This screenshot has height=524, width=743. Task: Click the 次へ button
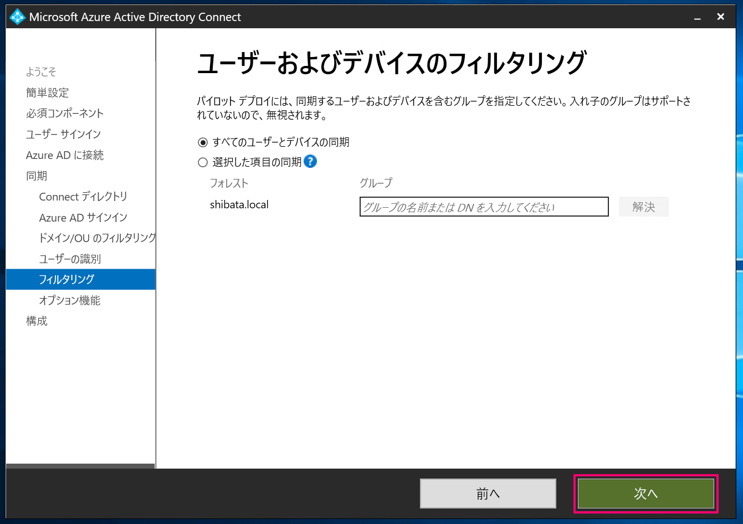(x=646, y=494)
